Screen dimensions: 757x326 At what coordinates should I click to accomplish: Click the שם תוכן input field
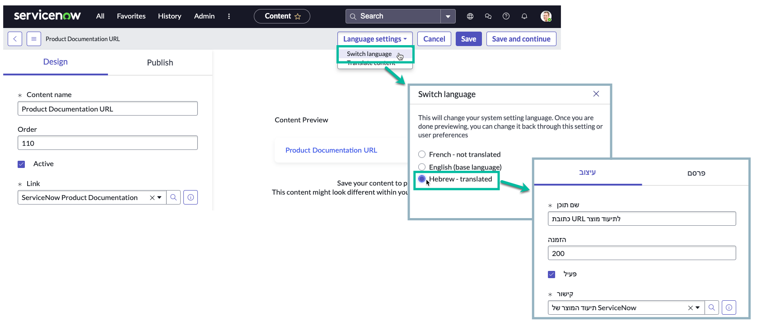coord(642,219)
